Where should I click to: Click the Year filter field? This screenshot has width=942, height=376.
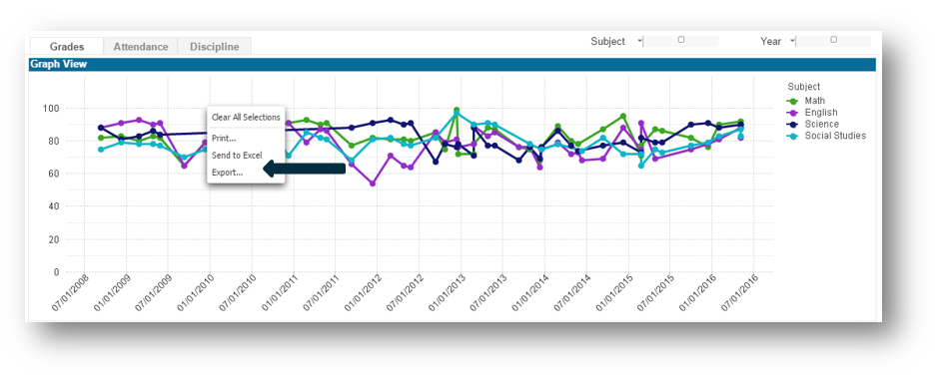(833, 41)
